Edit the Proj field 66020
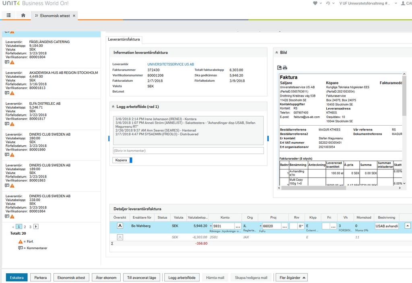This screenshot has width=412, height=283. tap(272, 226)
